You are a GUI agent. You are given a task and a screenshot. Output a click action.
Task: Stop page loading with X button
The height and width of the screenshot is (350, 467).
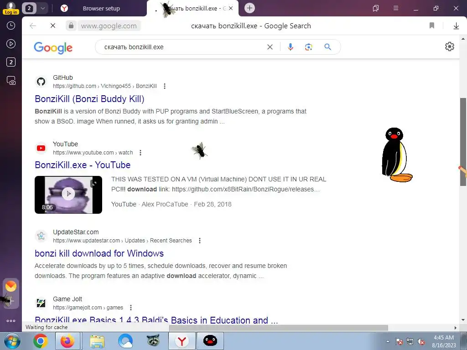(53, 26)
